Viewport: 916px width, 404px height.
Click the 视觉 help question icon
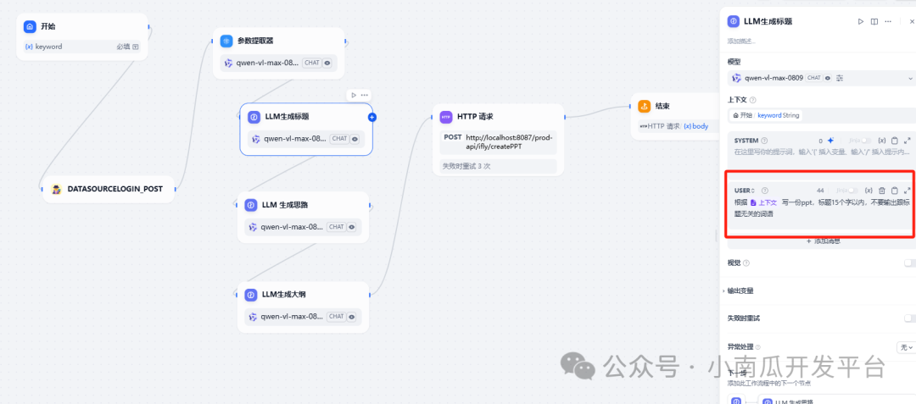click(x=746, y=263)
